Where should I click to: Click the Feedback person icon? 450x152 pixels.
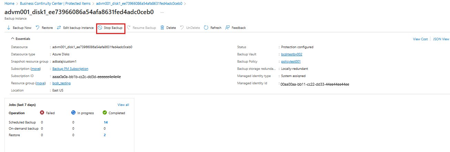coord(227,28)
